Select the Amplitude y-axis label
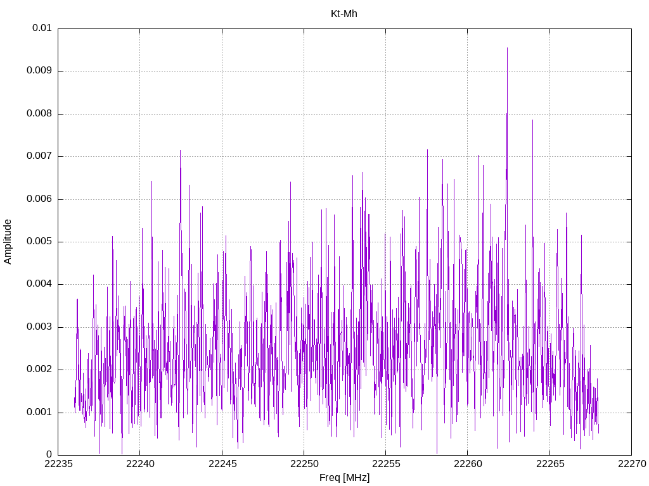 (x=8, y=242)
